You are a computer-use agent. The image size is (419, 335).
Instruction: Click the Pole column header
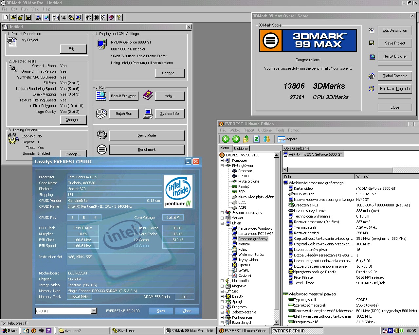(x=319, y=176)
